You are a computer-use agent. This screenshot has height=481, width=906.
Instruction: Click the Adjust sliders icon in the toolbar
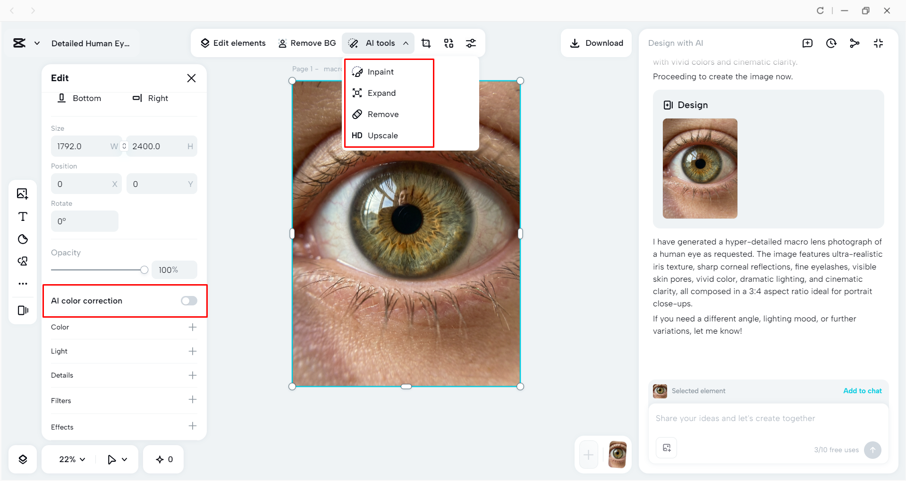coord(471,43)
